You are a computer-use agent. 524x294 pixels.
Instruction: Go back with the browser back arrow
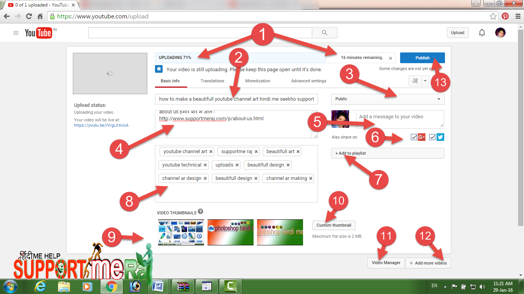[x=7, y=16]
